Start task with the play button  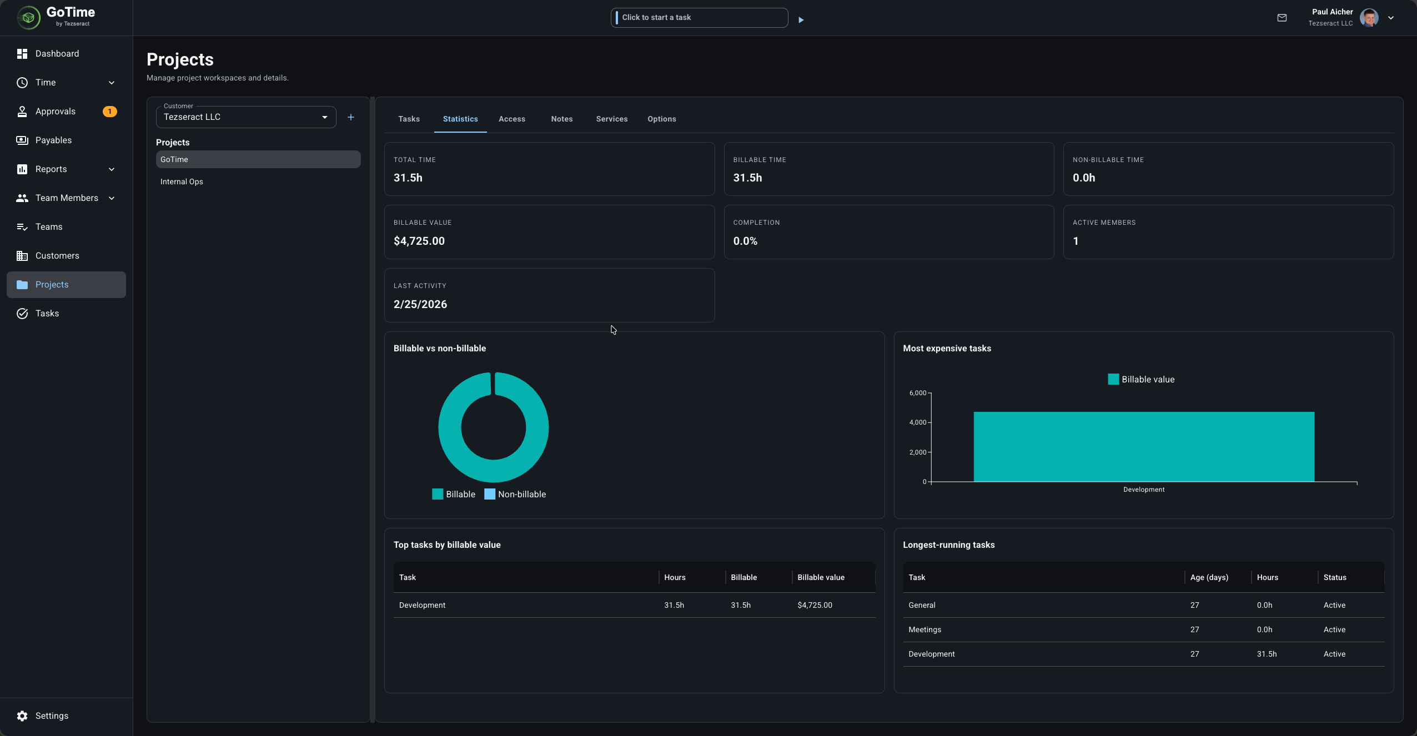[x=801, y=20]
